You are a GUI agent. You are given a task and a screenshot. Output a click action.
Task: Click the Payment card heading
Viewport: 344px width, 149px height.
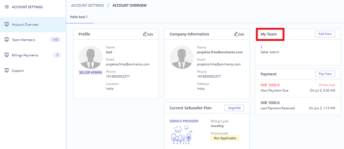[269, 74]
